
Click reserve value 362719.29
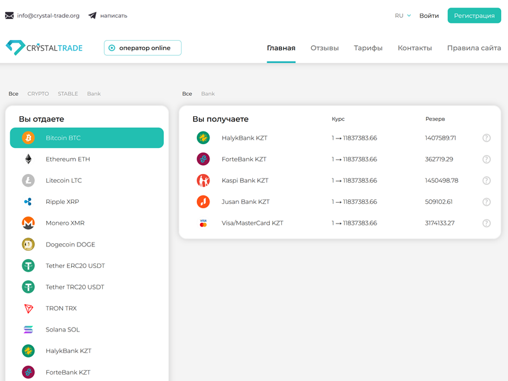(439, 159)
